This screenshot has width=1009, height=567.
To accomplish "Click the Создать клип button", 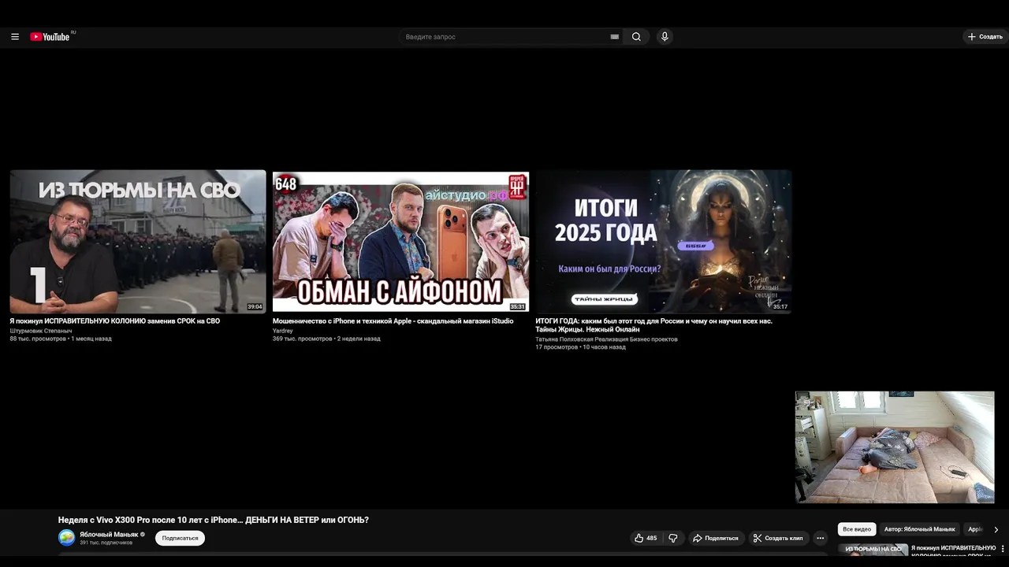I will (x=778, y=538).
